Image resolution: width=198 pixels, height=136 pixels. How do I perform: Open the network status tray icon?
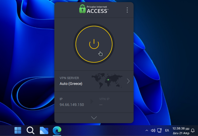(159, 130)
